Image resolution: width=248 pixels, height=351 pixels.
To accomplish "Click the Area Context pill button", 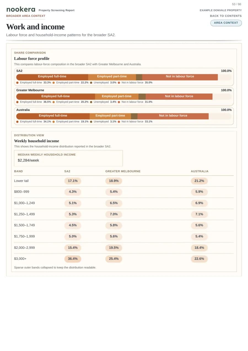I will click(226, 23).
